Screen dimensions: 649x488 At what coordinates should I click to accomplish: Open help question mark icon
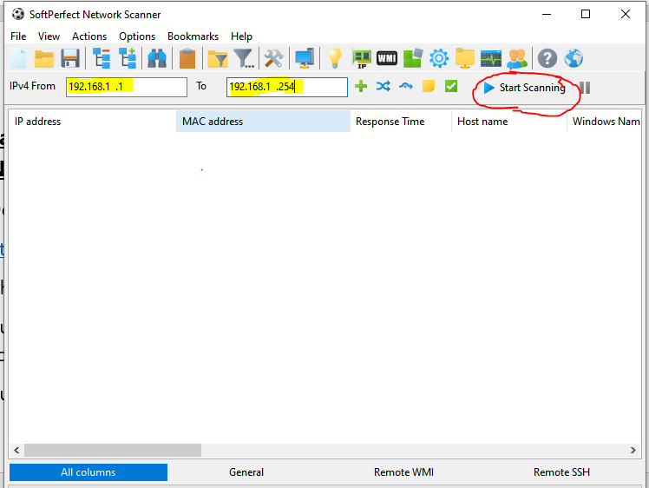(547, 58)
